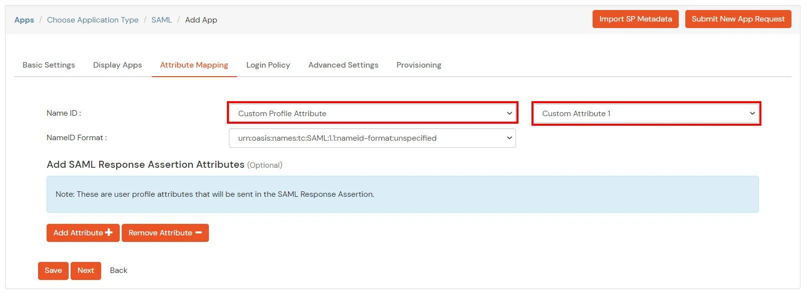Click the note about SAML Response Assertion
The image size is (807, 297).
coord(402,194)
